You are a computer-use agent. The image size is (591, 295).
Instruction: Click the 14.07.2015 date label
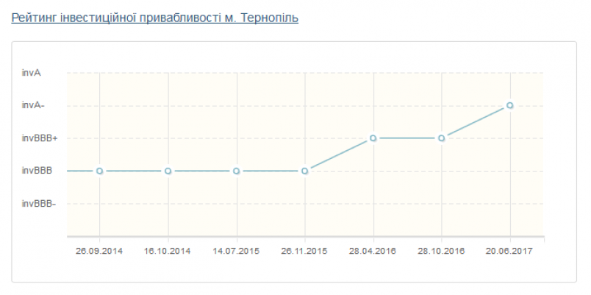[x=236, y=252]
